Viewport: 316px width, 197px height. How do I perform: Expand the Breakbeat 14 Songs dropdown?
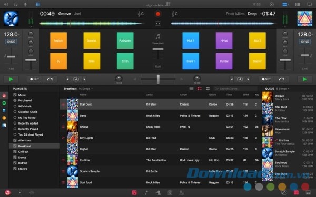78,89
